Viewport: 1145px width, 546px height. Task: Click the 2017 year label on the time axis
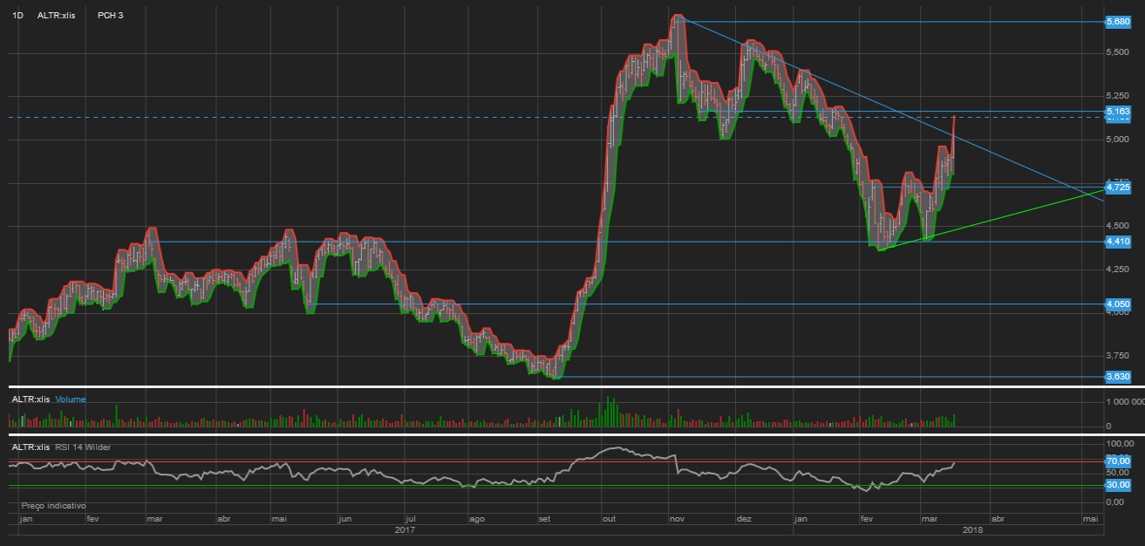(x=404, y=529)
